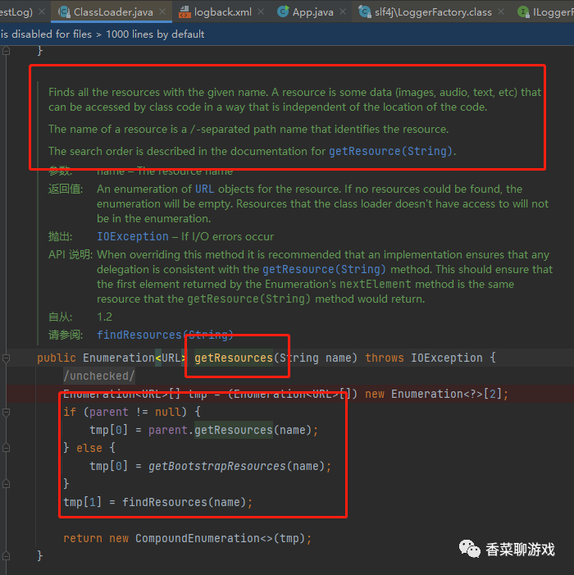Click the 'return' keyword

[x=83, y=538]
